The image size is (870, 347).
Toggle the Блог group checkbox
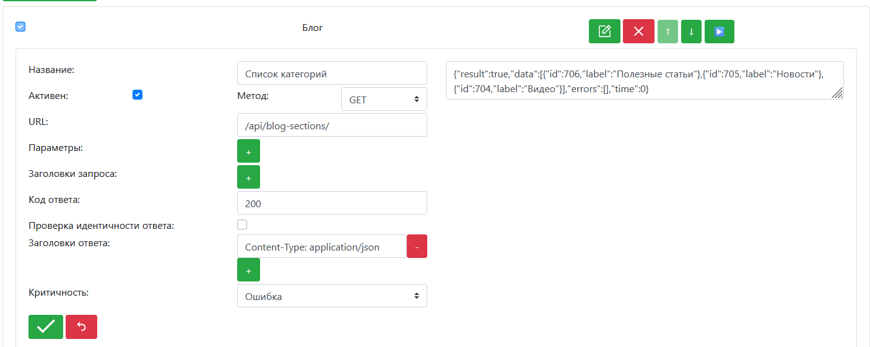point(20,27)
